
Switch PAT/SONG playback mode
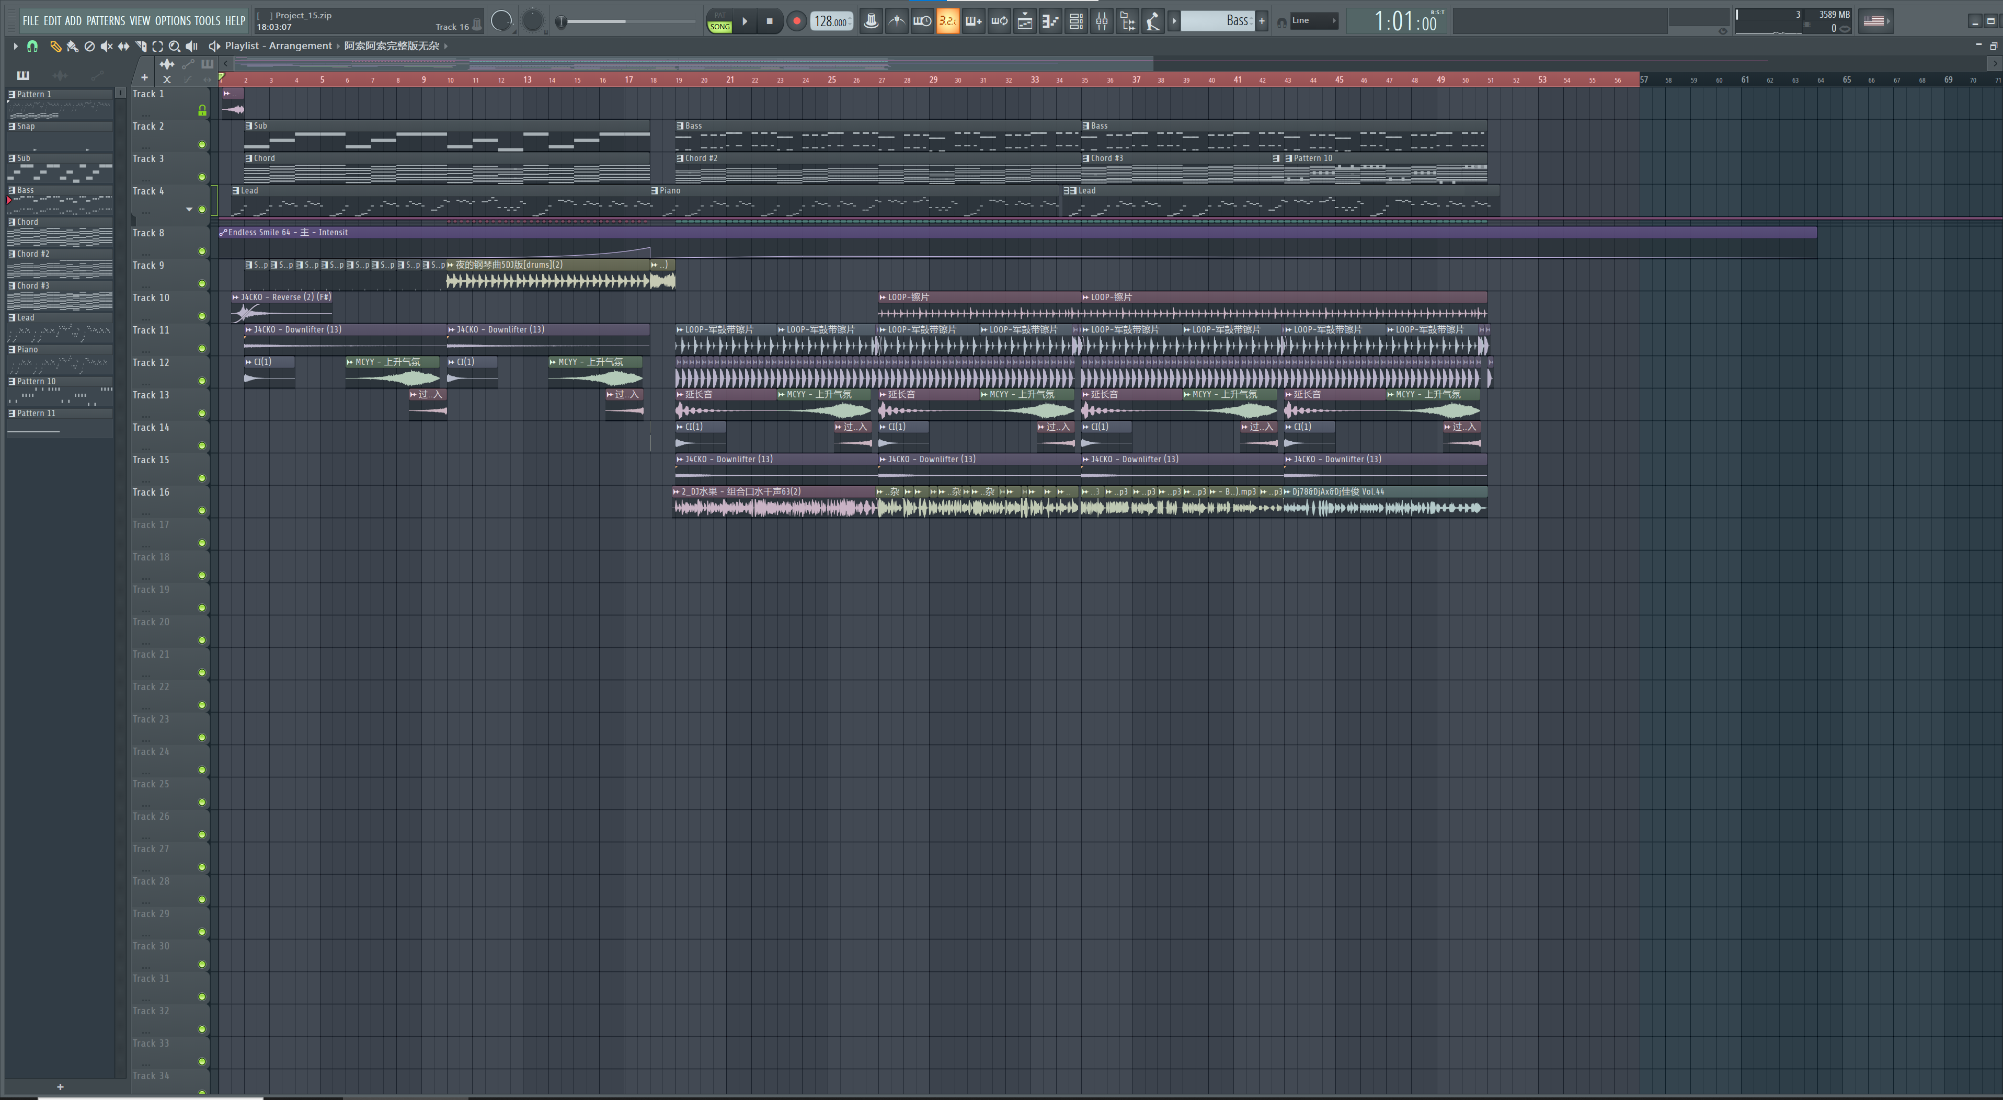click(x=720, y=22)
